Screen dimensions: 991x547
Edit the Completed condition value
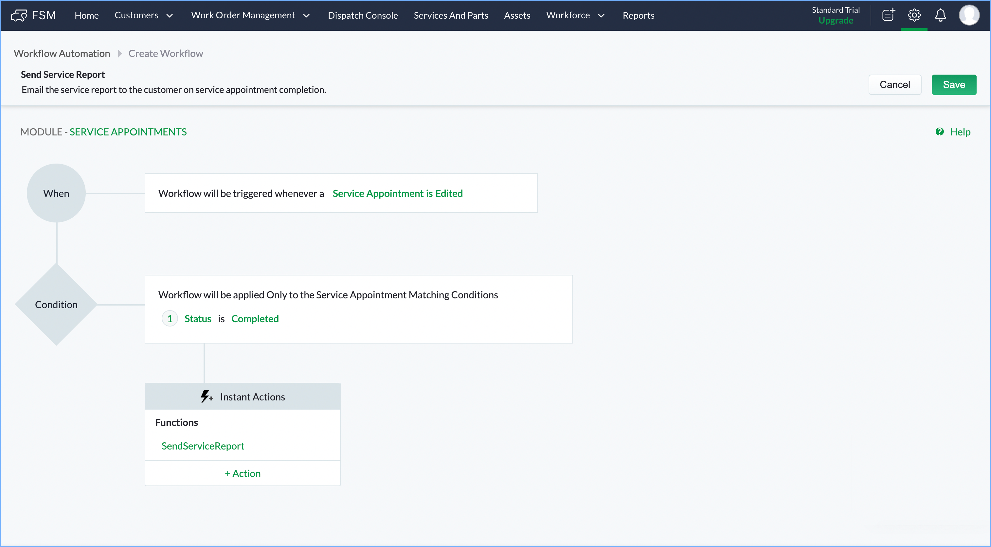point(255,319)
